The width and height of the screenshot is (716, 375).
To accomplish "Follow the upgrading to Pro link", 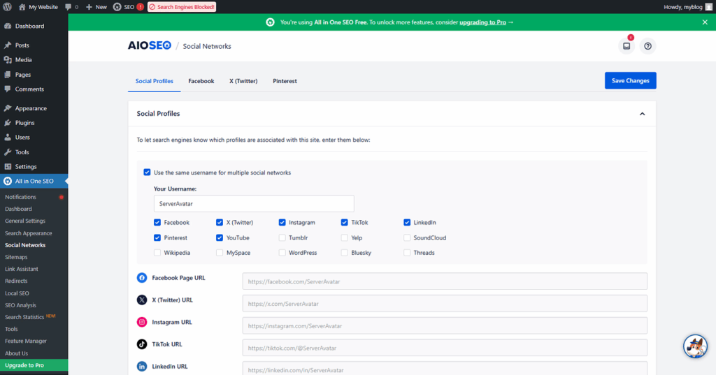I will tap(483, 22).
